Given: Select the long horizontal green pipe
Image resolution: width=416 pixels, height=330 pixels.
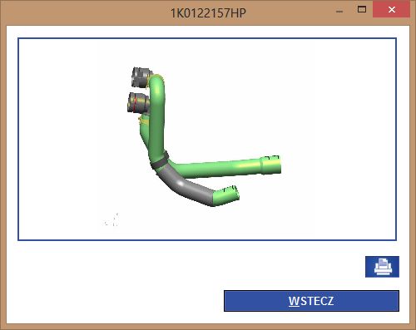Looking at the screenshot, I should click(219, 168).
